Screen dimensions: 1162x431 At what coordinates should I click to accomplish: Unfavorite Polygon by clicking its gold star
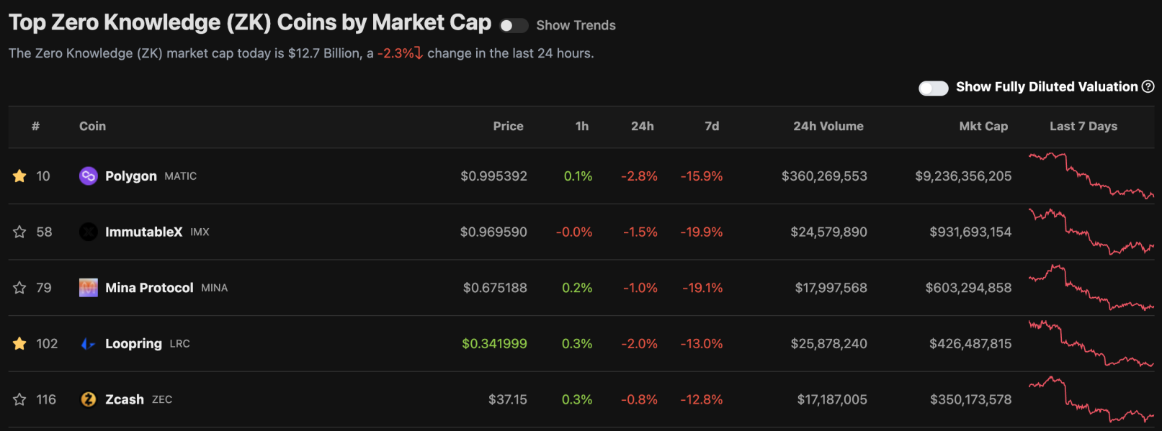pos(19,176)
